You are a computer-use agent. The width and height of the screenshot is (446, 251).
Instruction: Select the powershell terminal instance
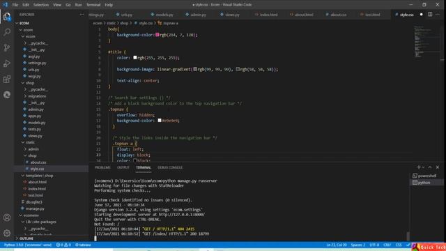coord(426,176)
